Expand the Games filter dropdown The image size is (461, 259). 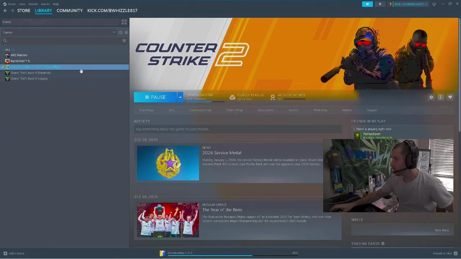point(58,32)
